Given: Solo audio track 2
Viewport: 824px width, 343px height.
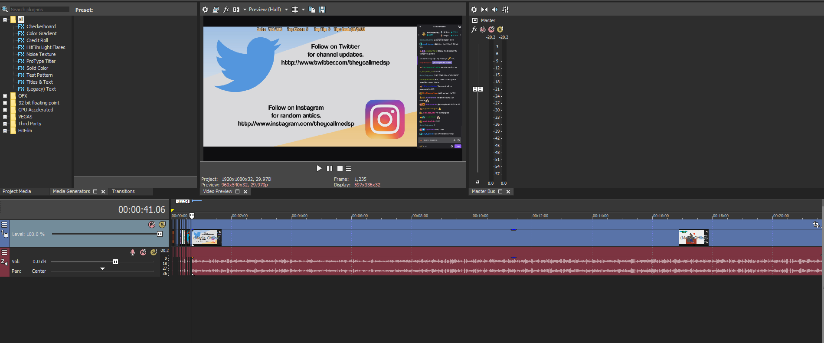Looking at the screenshot, I should click(x=153, y=252).
